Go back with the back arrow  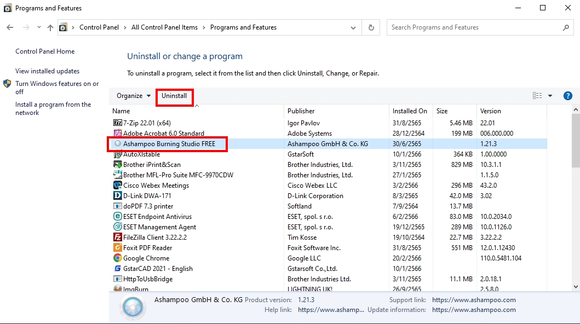click(x=10, y=27)
